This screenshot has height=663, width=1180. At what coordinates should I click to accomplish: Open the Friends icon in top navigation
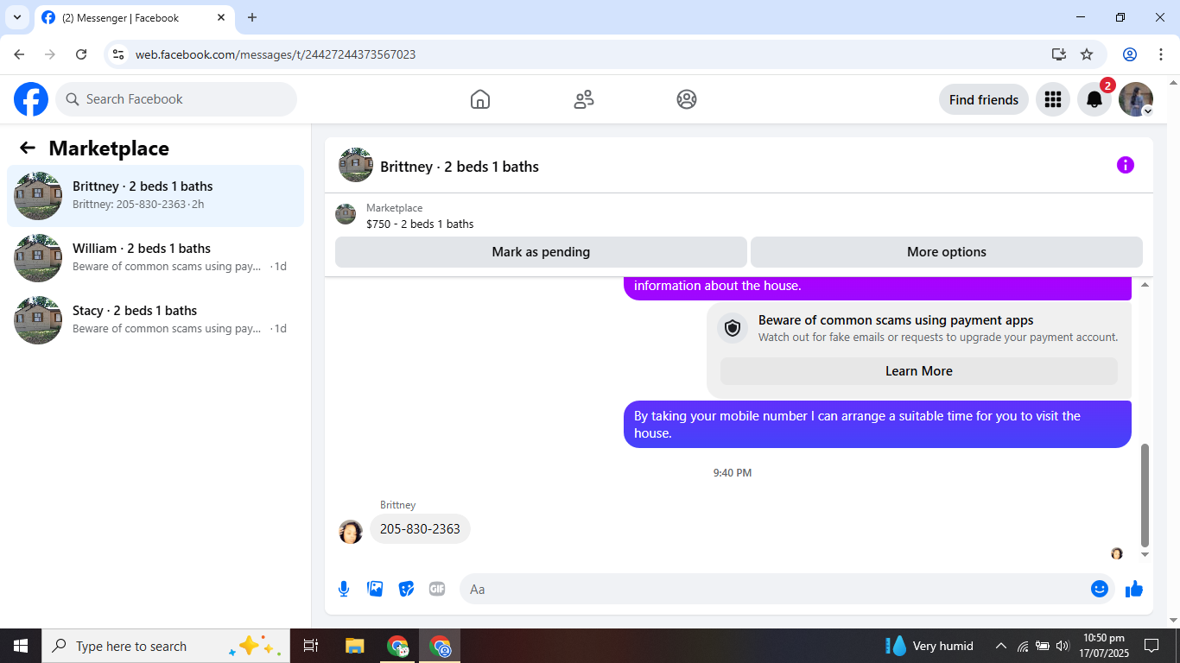click(584, 99)
